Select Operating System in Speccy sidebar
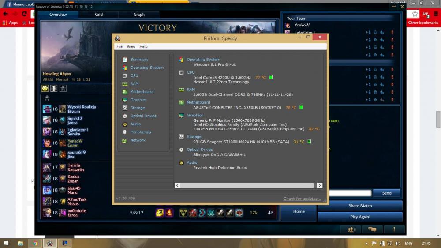Image resolution: width=441 pixels, height=248 pixels. coord(147,68)
